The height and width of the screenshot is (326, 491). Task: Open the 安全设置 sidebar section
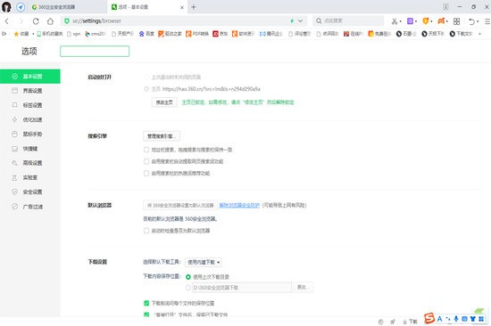click(x=29, y=192)
